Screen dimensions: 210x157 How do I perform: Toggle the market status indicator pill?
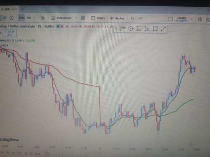point(60,26)
